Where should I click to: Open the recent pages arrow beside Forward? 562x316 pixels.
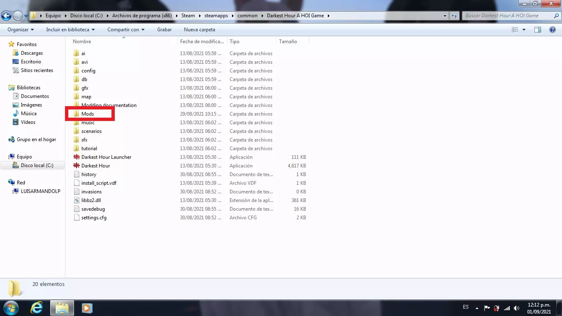point(26,16)
